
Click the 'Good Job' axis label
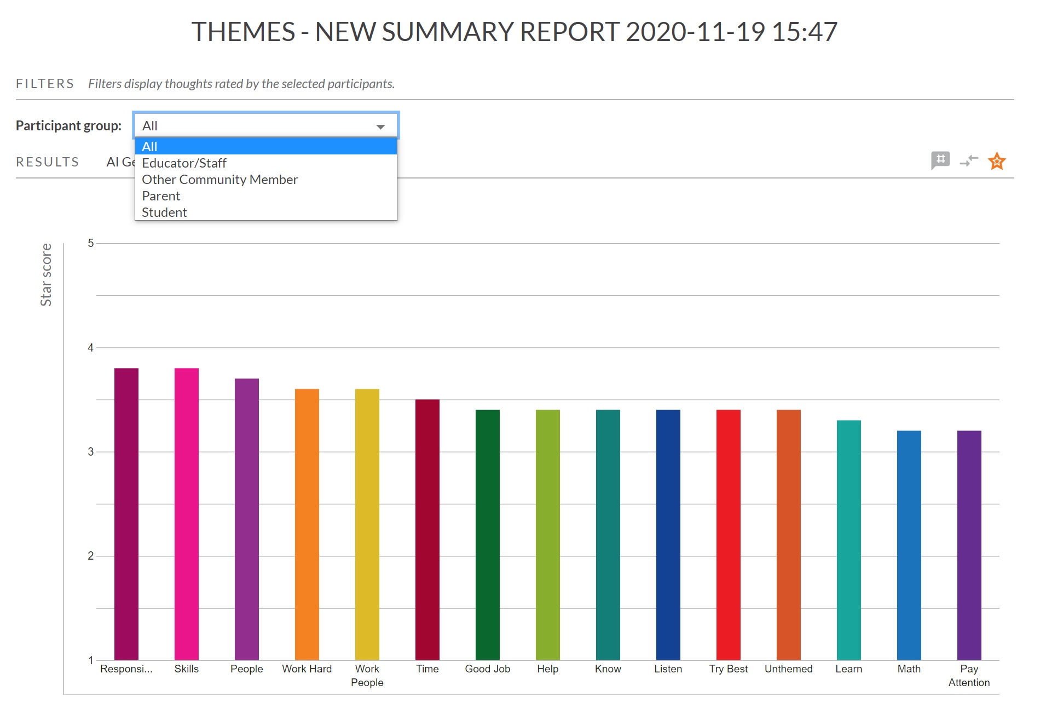point(488,669)
